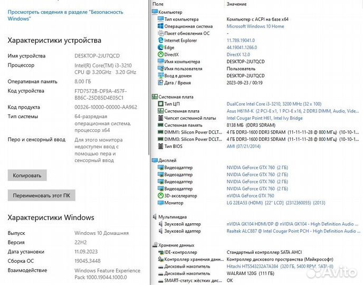Click the DIMM1 memory module icon

pyautogui.click(x=160, y=132)
